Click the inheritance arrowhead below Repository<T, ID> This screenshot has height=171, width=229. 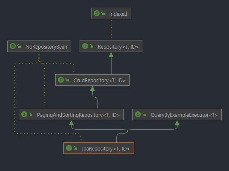pos(111,55)
